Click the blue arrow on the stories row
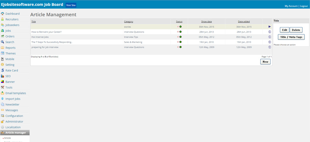Screen dimensions: 310x142 (270, 27)
